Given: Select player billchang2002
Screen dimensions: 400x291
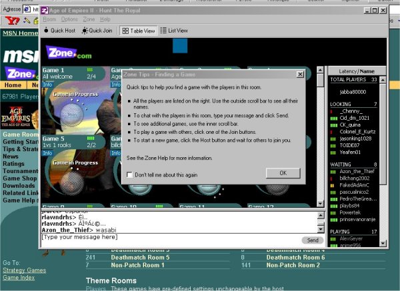Looking at the screenshot, I should 355,178.
